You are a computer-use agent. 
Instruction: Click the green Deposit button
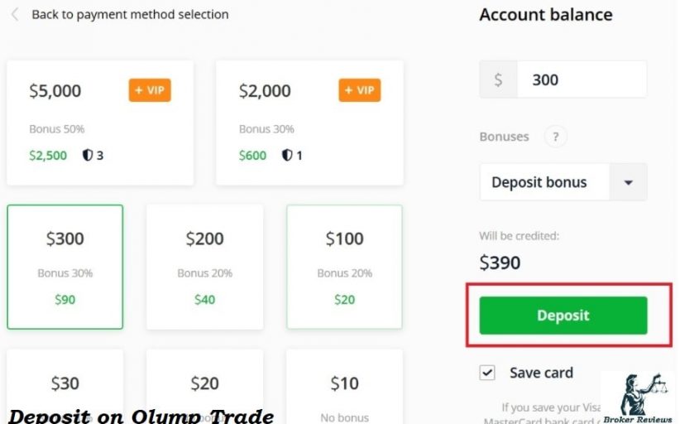563,316
